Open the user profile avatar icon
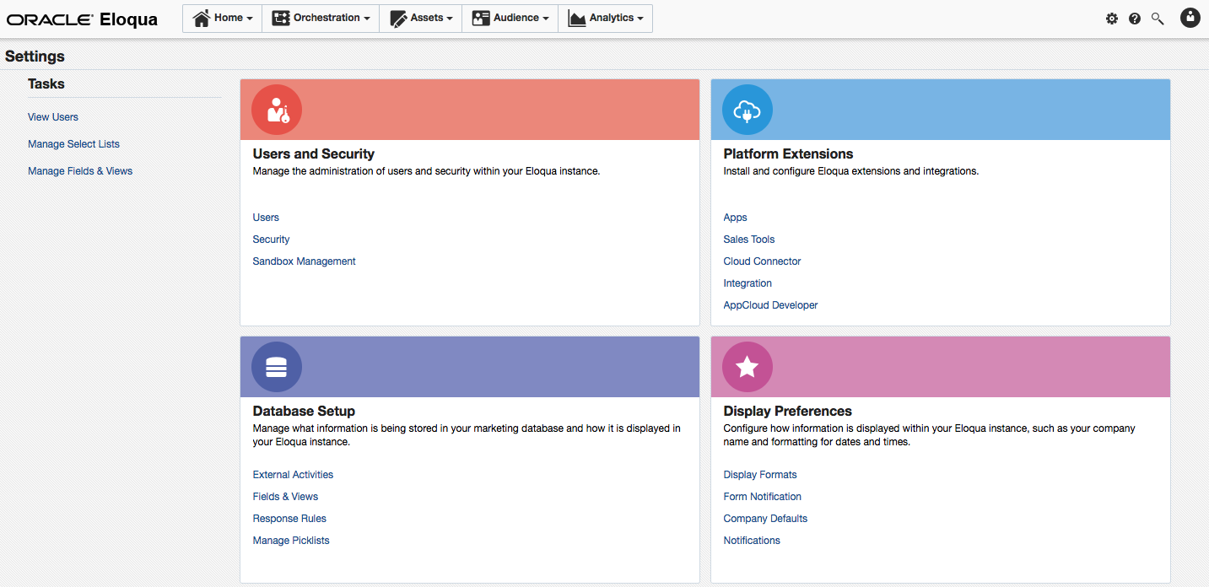Image resolution: width=1209 pixels, height=587 pixels. pyautogui.click(x=1190, y=18)
